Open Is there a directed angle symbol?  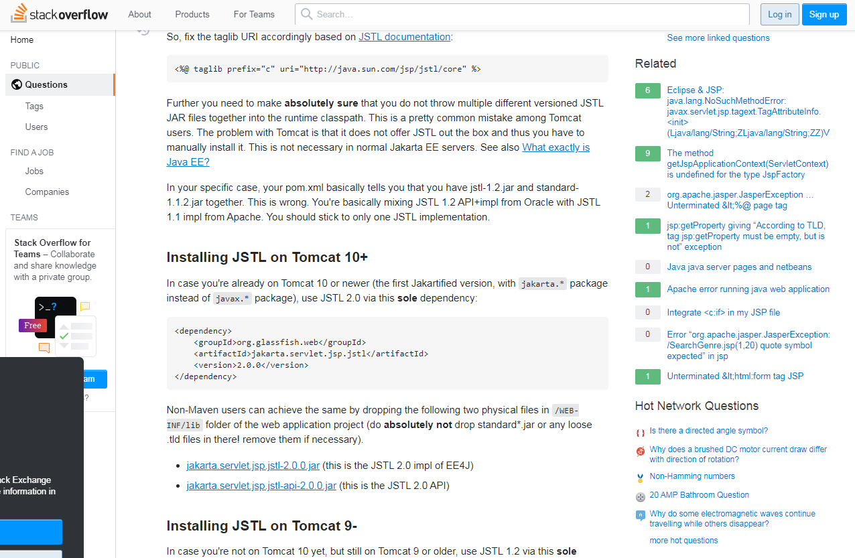tap(709, 431)
